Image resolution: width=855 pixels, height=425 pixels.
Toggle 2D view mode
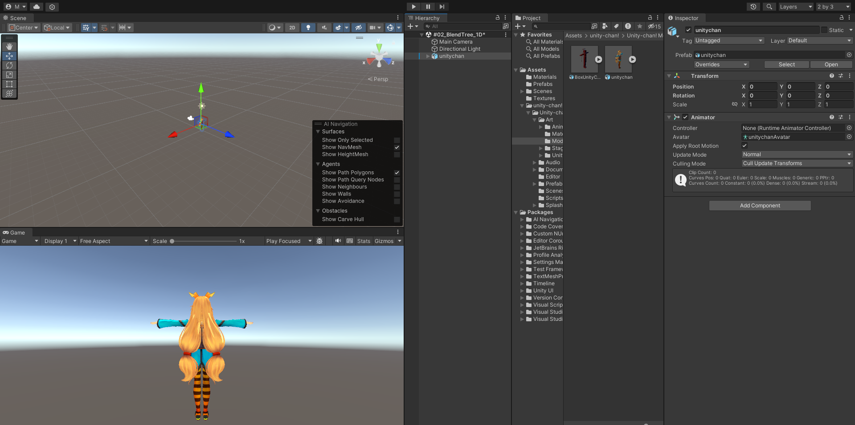pos(292,28)
